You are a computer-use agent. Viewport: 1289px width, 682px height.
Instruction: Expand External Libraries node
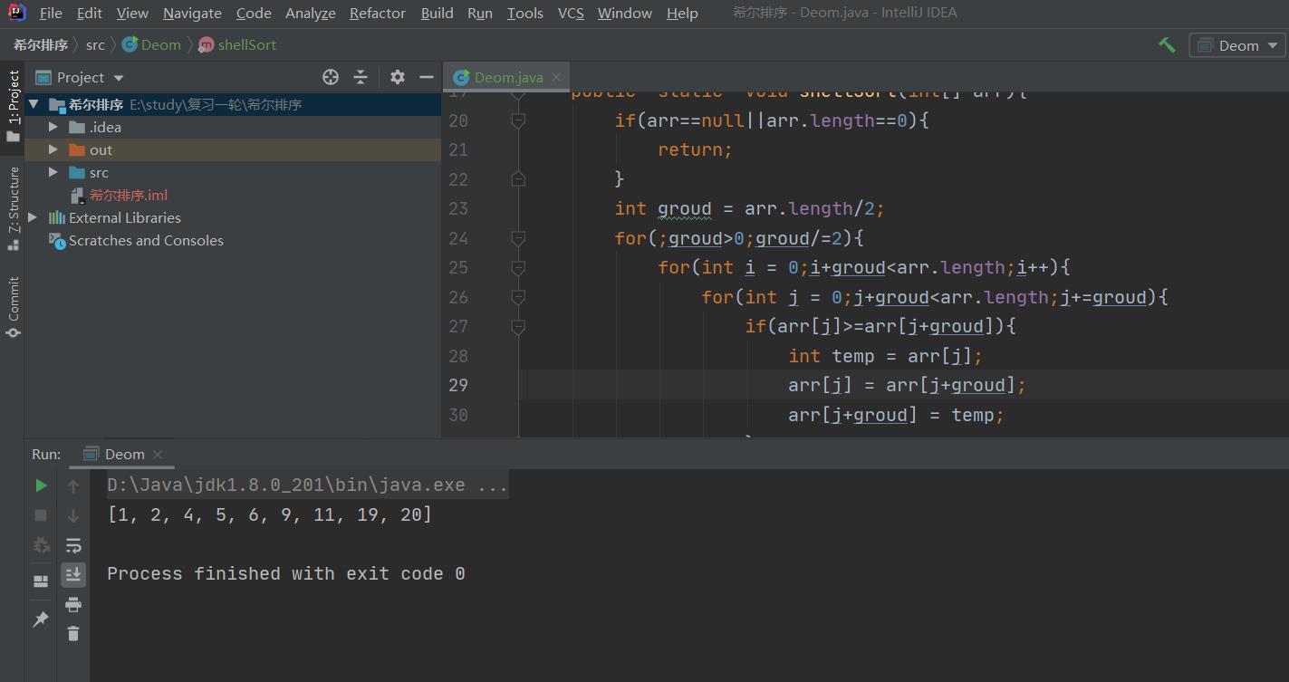34,217
